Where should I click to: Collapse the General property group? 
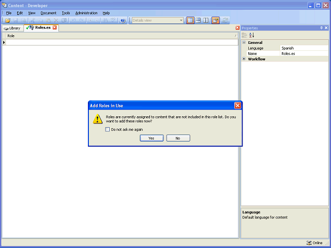pos(244,42)
